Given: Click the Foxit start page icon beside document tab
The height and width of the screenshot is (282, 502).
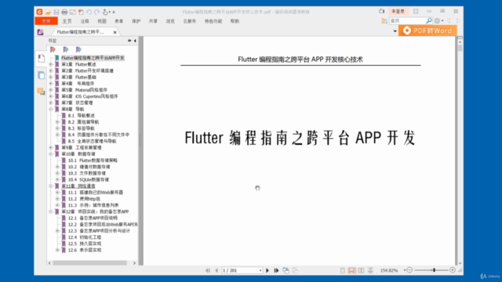Looking at the screenshot, I should point(40,32).
